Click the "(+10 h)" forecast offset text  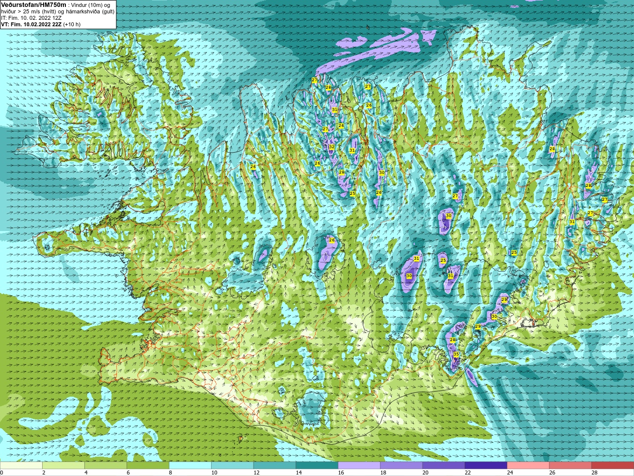pyautogui.click(x=72, y=24)
